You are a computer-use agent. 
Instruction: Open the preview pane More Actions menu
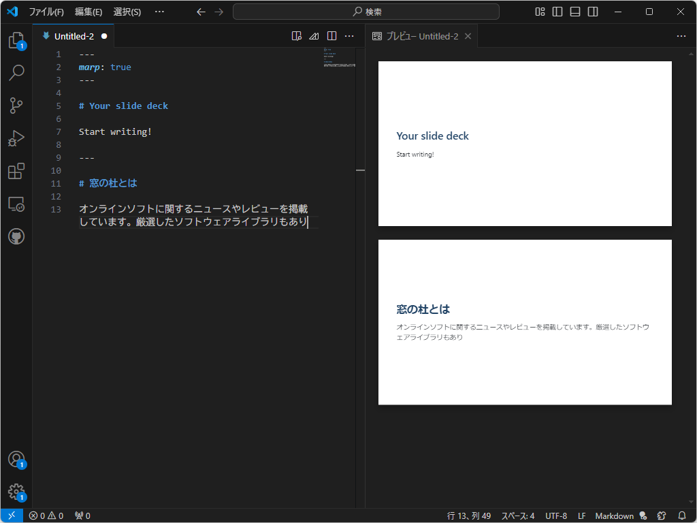[680, 35]
